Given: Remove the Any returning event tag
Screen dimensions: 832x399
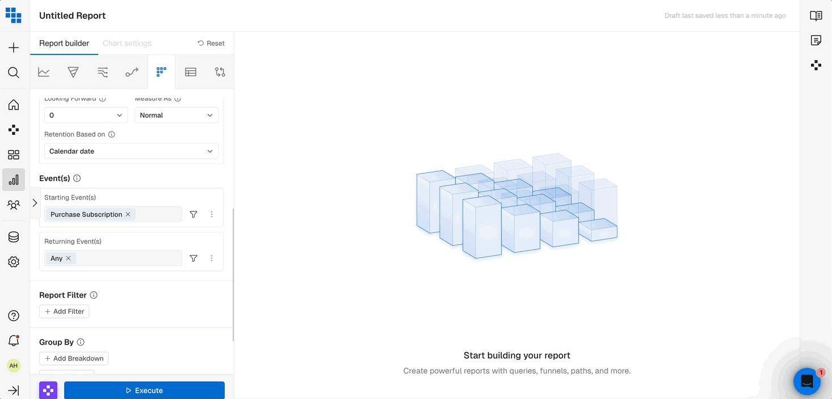Looking at the screenshot, I should tap(69, 258).
